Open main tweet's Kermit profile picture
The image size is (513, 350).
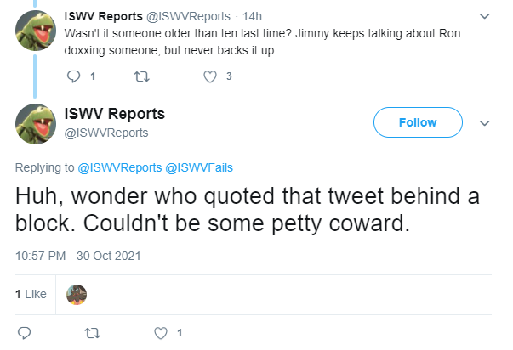coord(36,124)
